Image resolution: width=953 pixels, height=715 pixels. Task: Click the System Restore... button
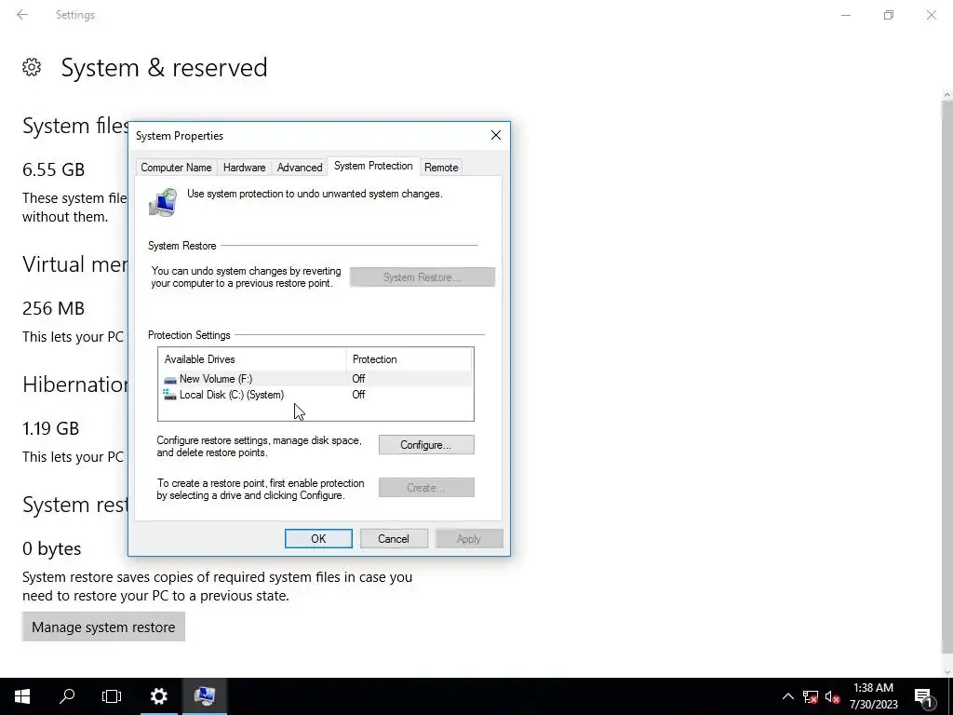click(x=423, y=277)
